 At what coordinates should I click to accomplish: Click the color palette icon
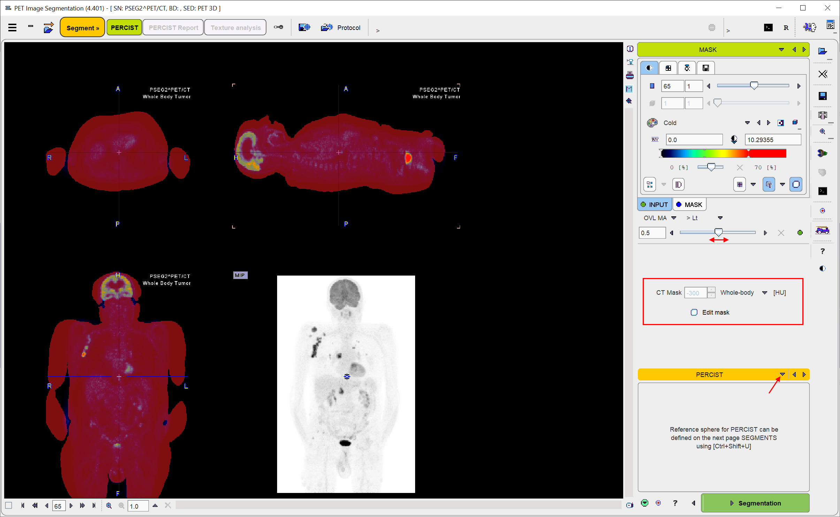tap(652, 123)
